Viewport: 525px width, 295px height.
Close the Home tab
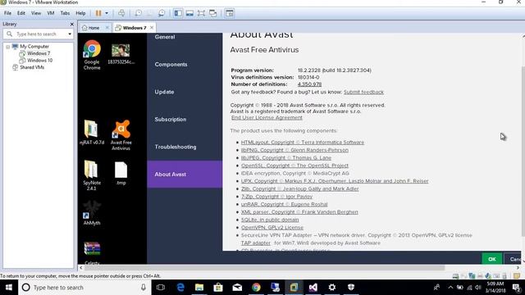click(x=107, y=28)
